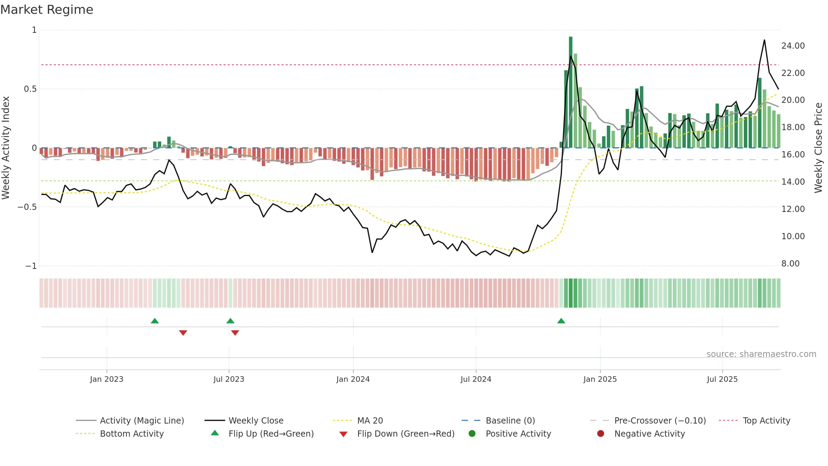Viewport: 828px width, 466px height.
Task: Click the 0.5 activity index tick
Action: pos(30,89)
